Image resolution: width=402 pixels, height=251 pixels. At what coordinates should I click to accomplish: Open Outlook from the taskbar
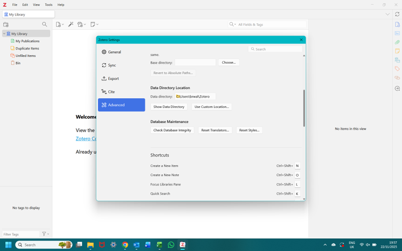pyautogui.click(x=136, y=245)
